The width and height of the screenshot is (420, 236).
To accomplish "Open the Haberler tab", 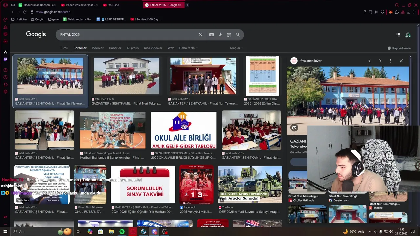I will coord(115,48).
